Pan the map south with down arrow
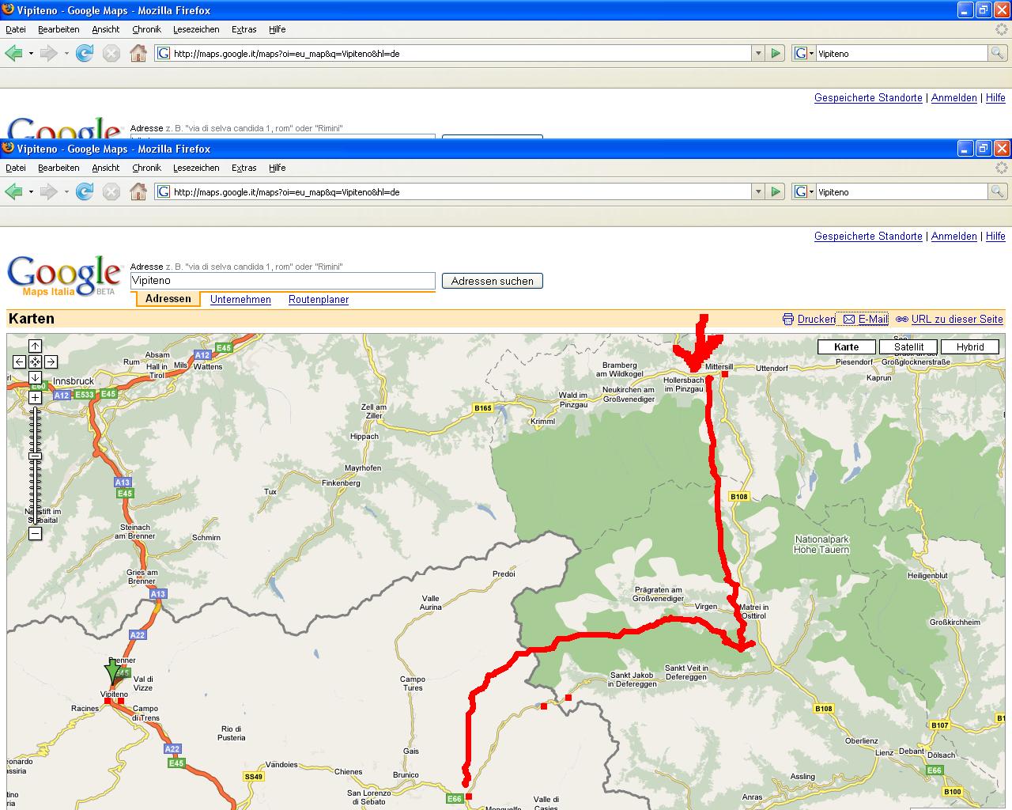Screen dimensions: 1012x810 [x=35, y=377]
